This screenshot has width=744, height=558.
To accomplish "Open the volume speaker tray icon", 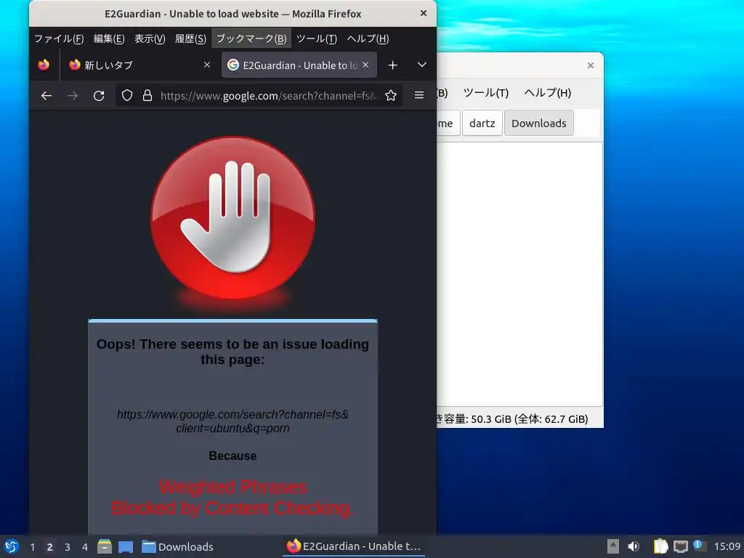I will click(634, 546).
